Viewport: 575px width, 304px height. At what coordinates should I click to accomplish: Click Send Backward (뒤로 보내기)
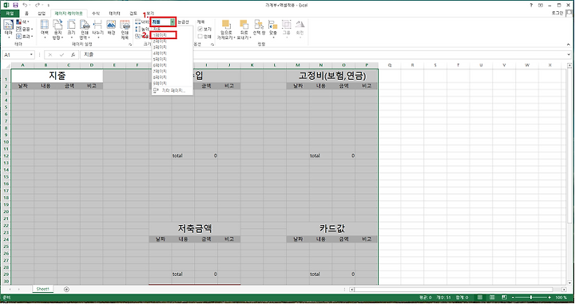pyautogui.click(x=244, y=30)
